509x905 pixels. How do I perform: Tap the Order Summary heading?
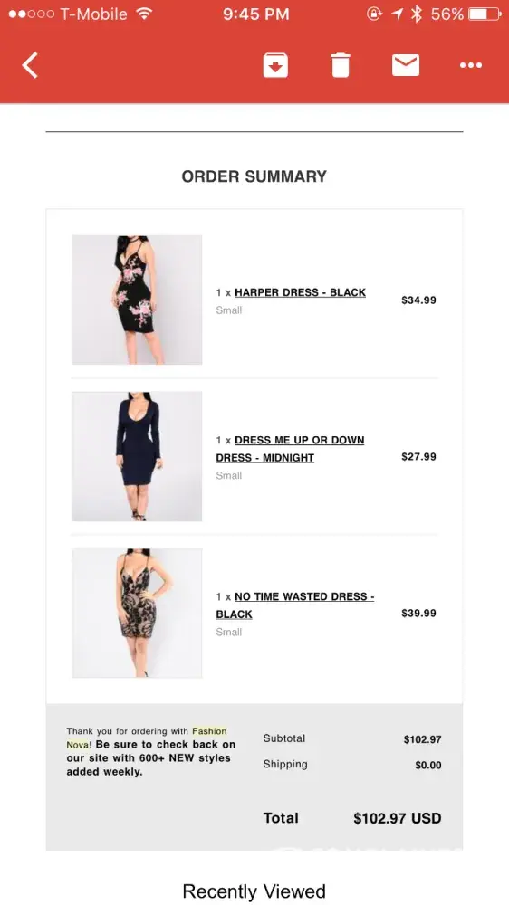click(254, 176)
